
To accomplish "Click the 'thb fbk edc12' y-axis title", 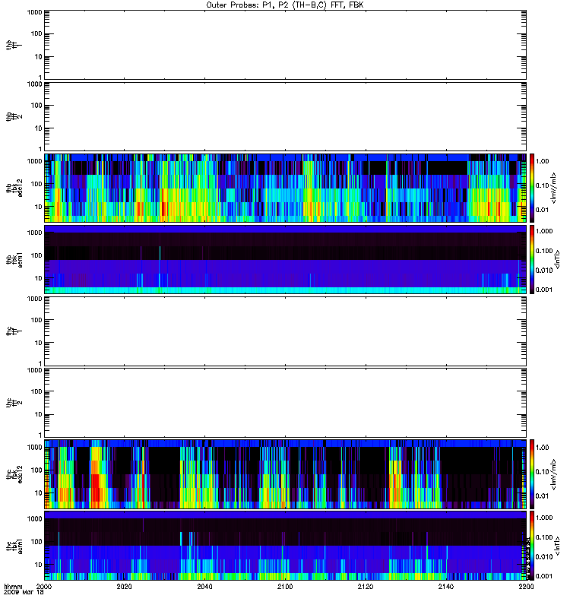I will tap(14, 188).
